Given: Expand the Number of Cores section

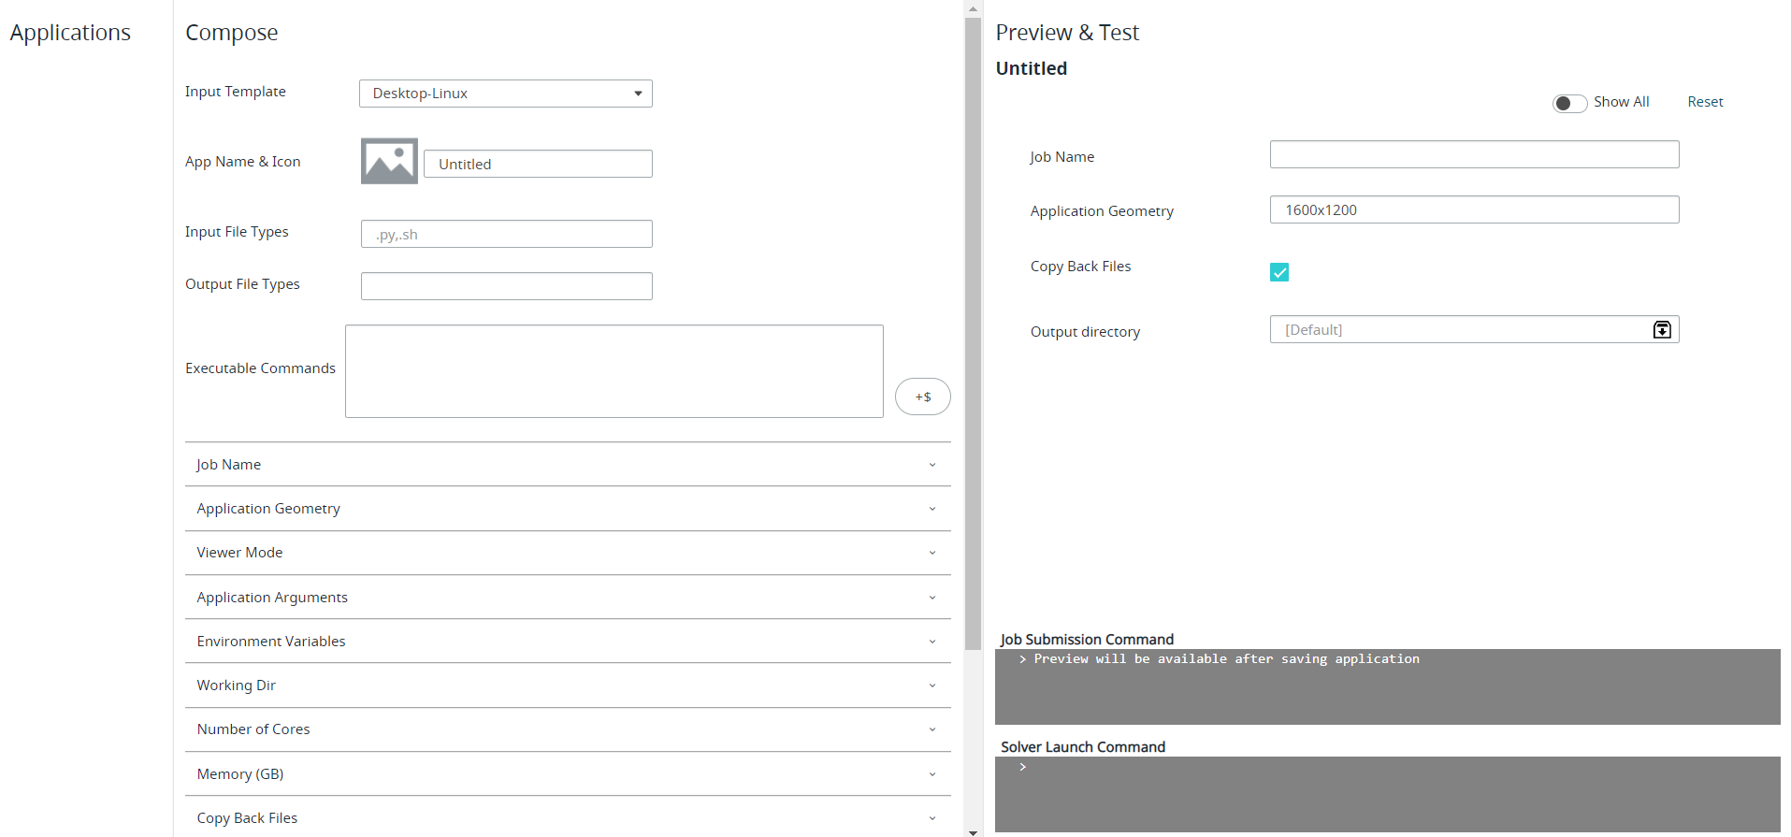Looking at the screenshot, I should (568, 729).
